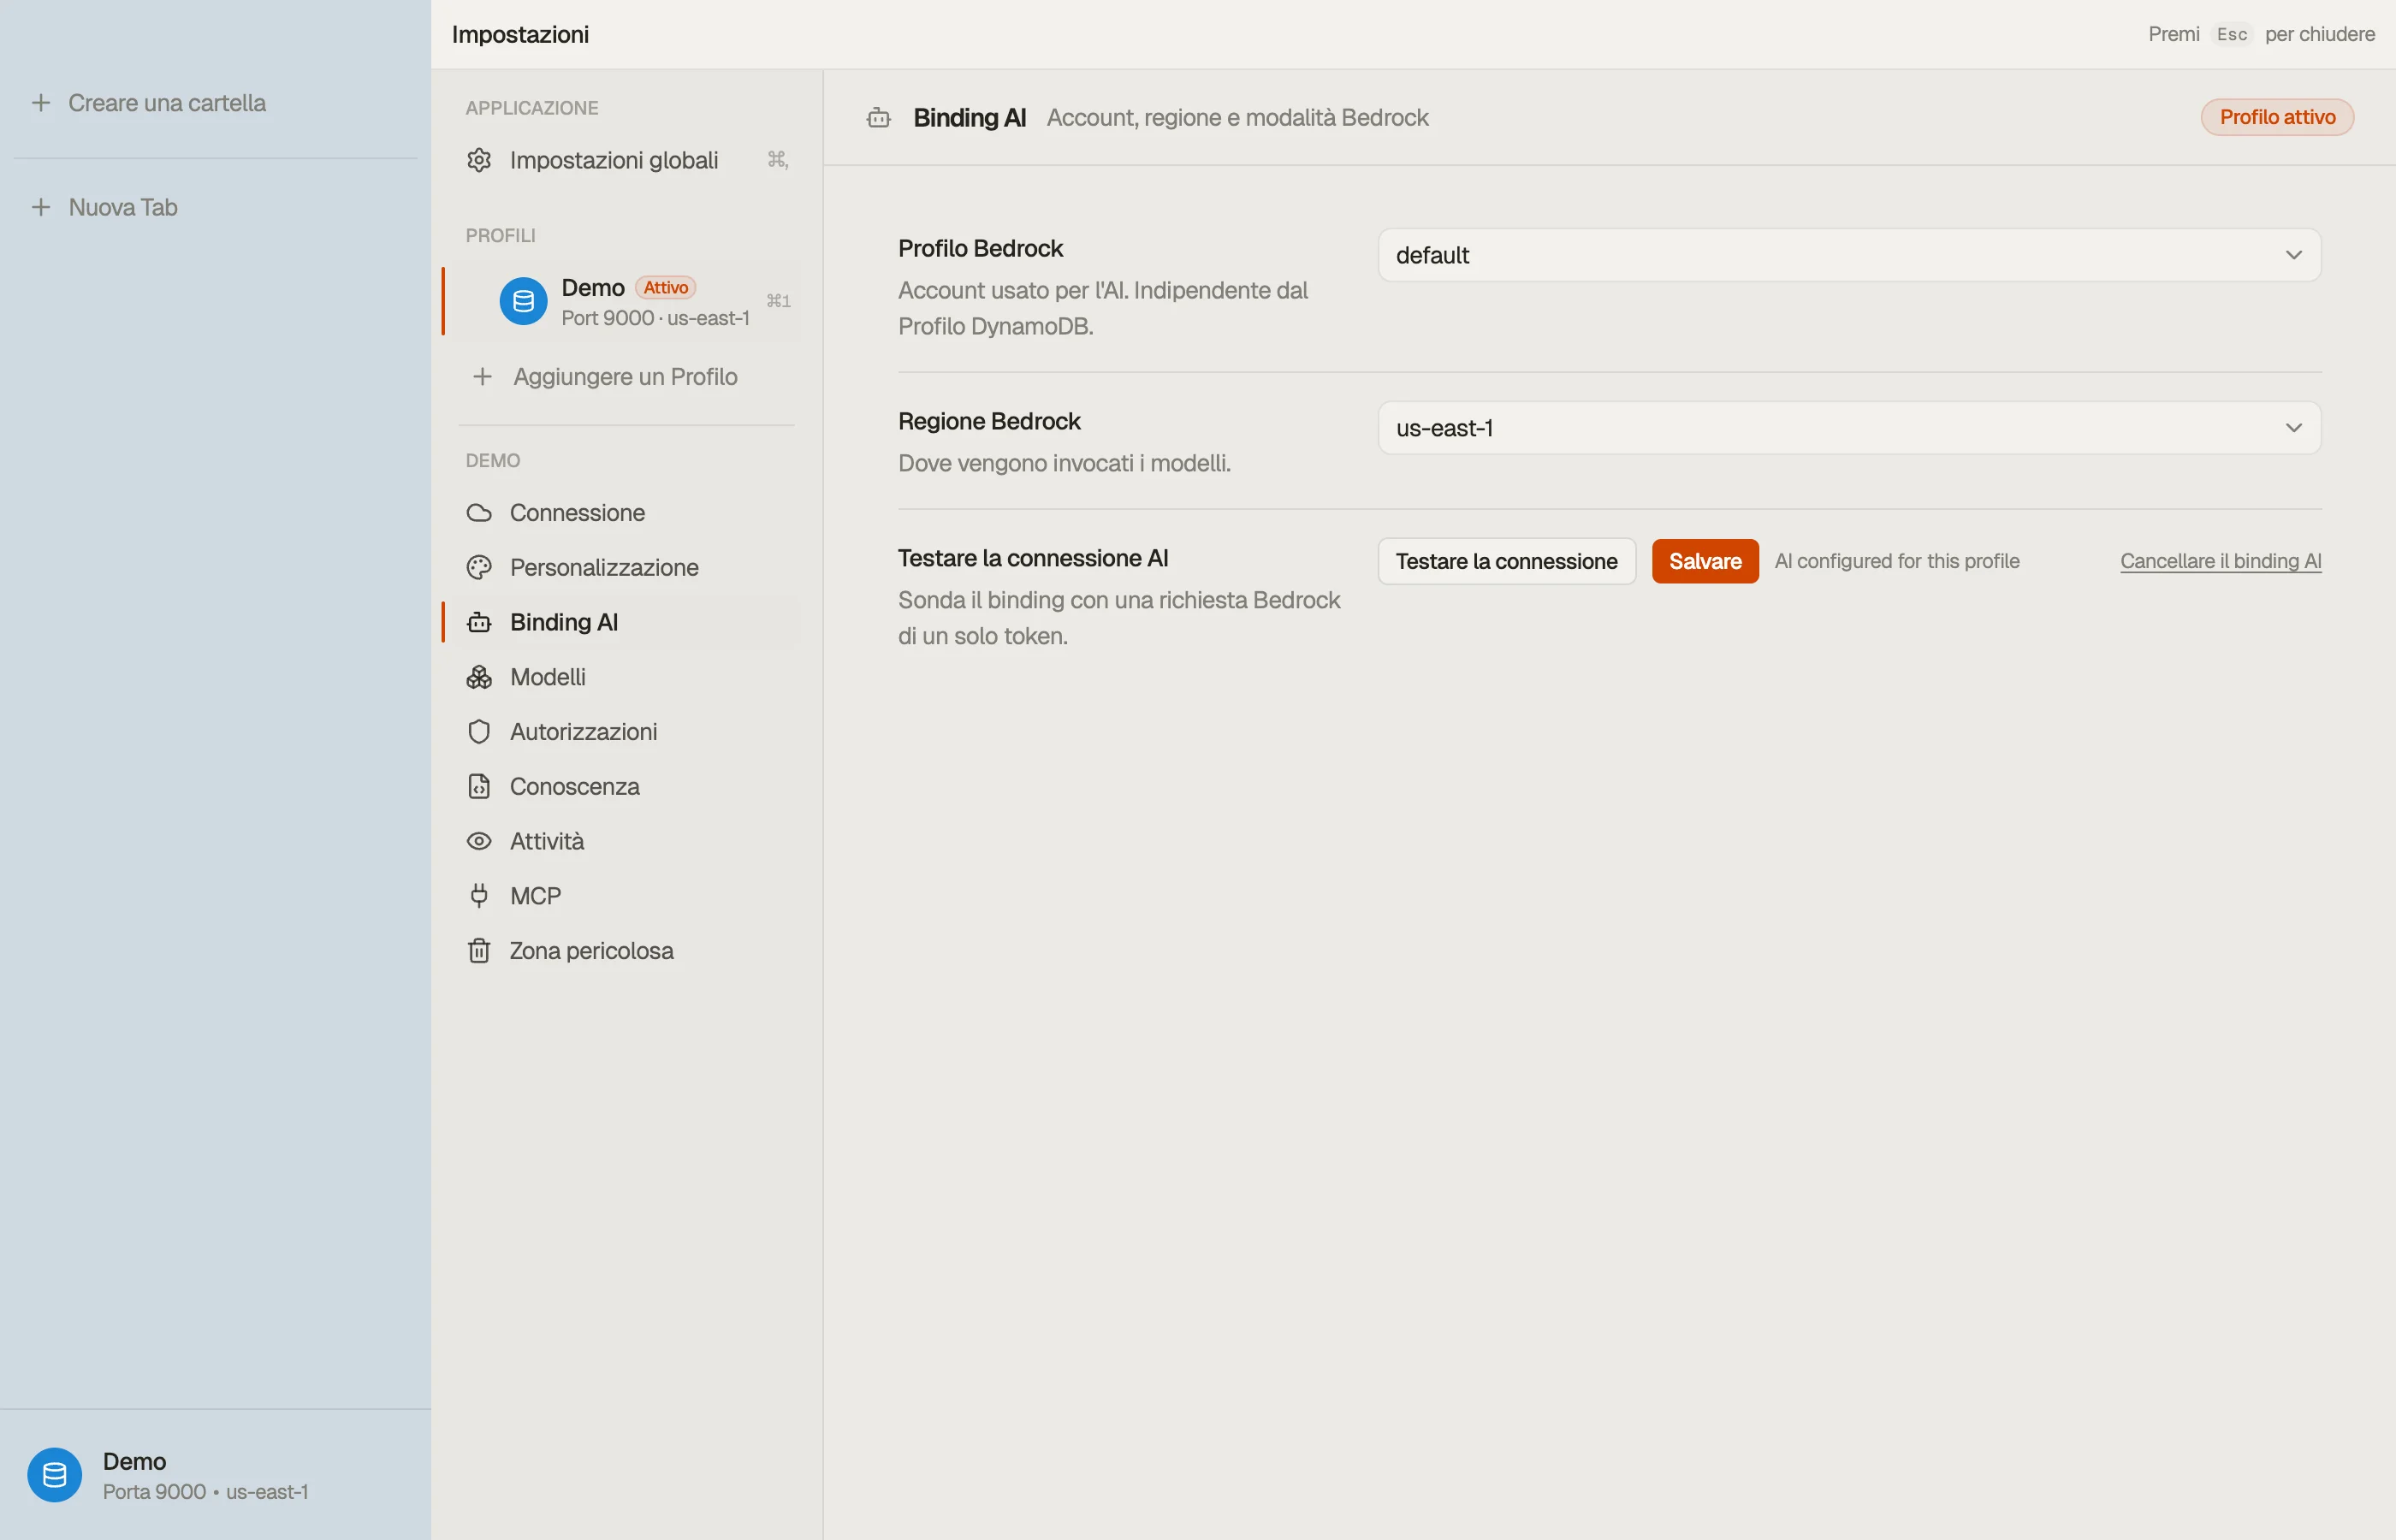This screenshot has width=2396, height=1540.
Task: Click the eye icon next to Attività
Action: click(x=479, y=841)
